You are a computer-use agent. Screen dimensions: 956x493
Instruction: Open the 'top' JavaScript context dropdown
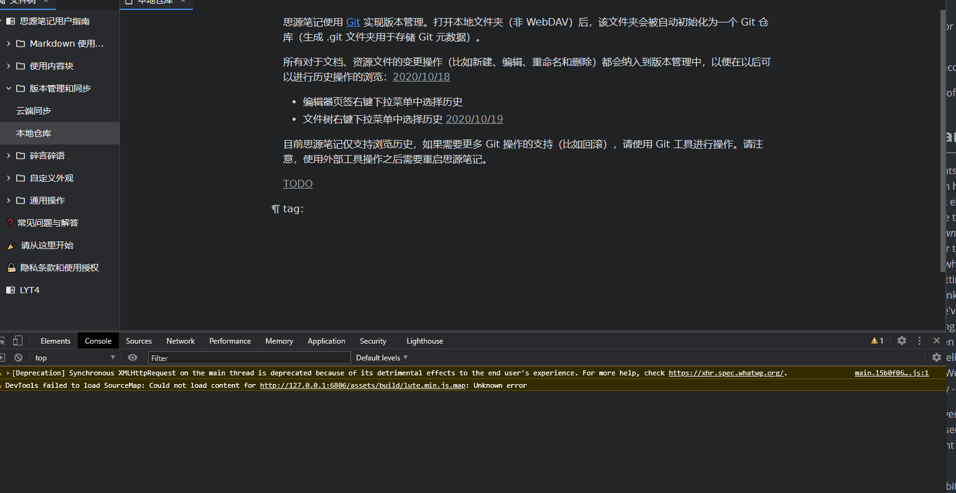click(75, 358)
